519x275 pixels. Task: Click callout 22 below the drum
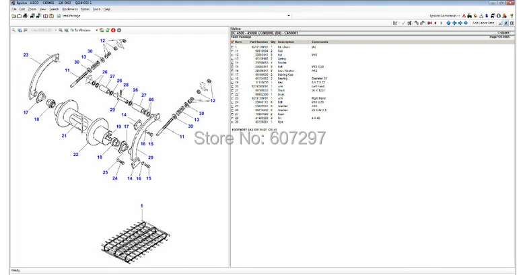pyautogui.click(x=76, y=155)
